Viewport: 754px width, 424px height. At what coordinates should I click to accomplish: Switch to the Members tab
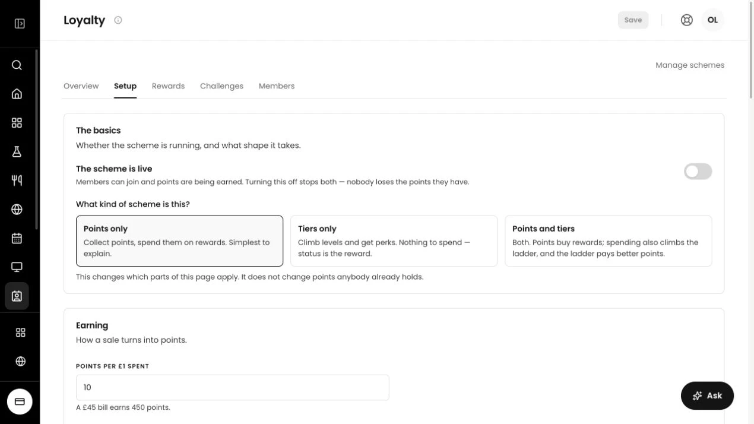277,86
